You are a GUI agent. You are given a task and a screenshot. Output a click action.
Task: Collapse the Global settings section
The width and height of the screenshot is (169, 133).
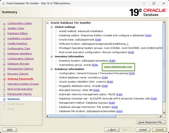(x=52, y=27)
